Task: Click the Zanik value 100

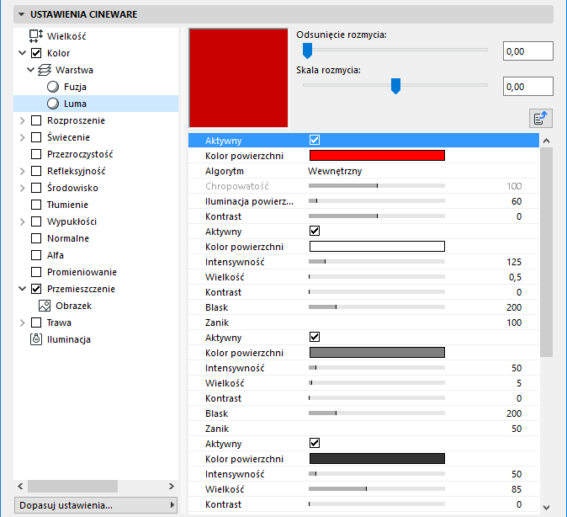Action: (x=514, y=322)
